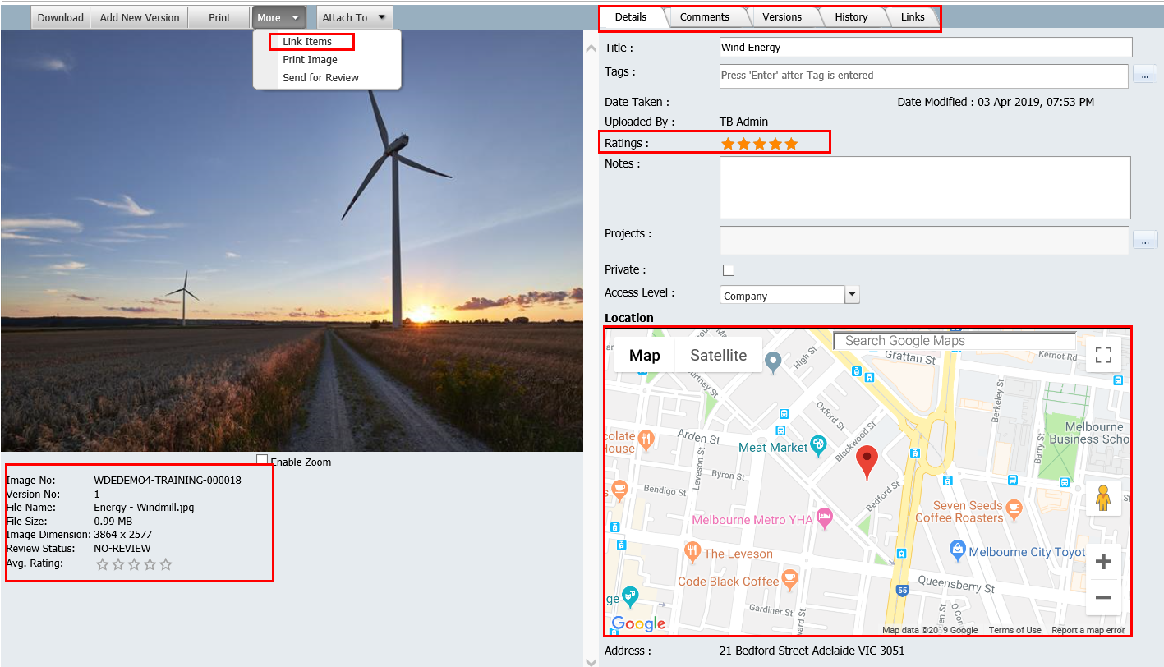Click the first empty Avg. Rating star
The width and height of the screenshot is (1164, 667).
[103, 564]
